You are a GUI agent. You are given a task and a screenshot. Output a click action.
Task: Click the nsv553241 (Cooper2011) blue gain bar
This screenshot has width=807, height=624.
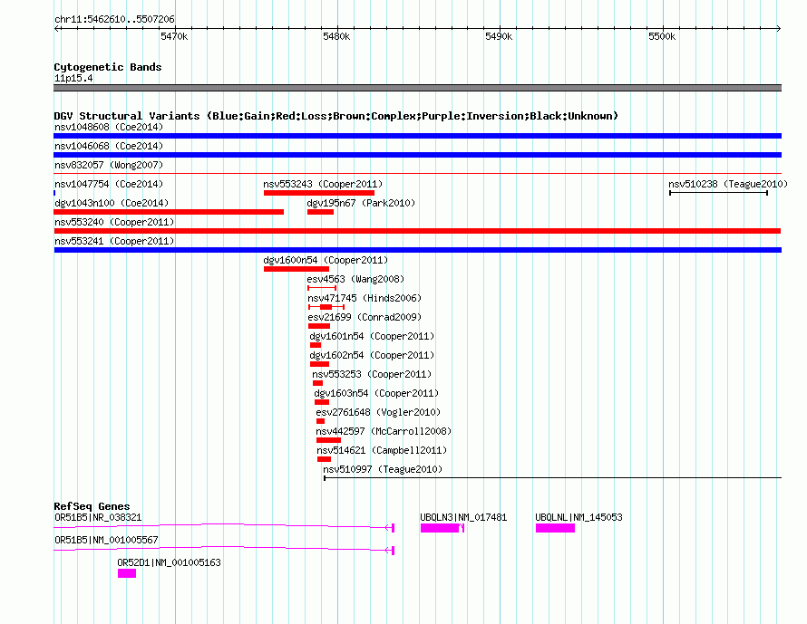coord(417,250)
